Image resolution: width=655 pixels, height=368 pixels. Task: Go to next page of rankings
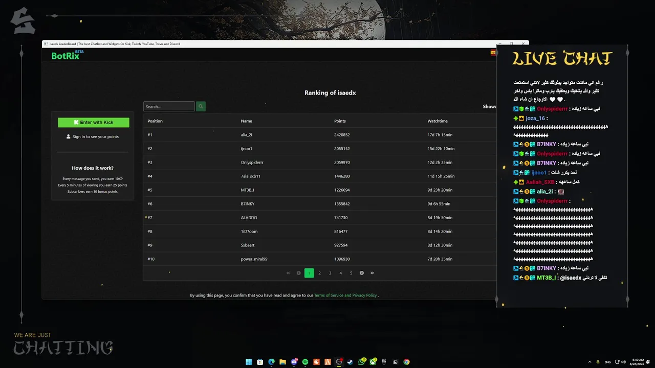tap(362, 273)
